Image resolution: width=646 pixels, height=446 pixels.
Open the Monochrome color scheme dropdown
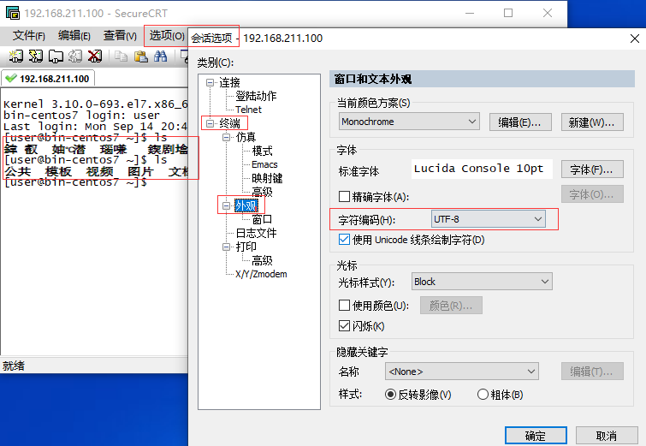(409, 122)
